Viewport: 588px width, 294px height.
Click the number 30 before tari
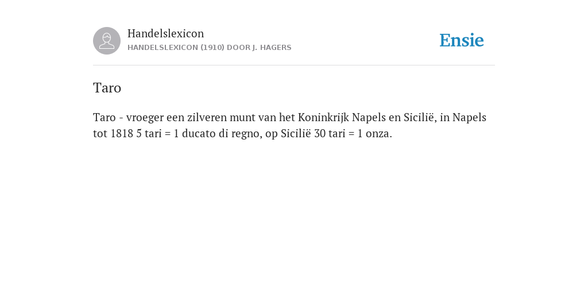pos(320,133)
